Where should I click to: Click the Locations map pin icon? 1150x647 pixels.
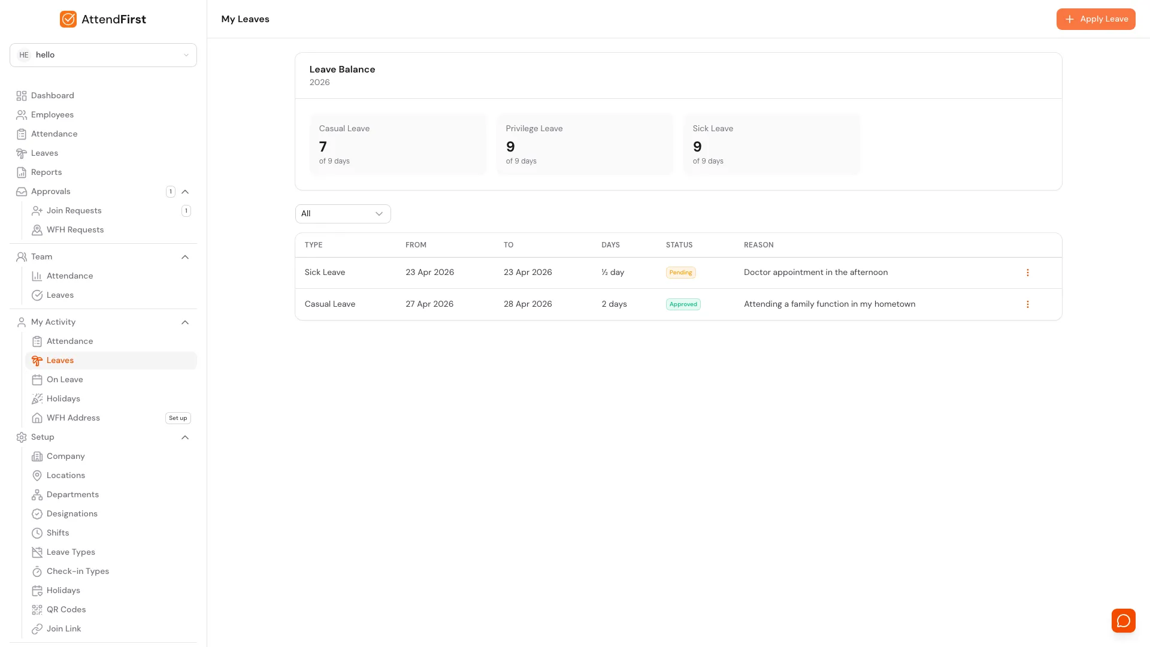37,476
